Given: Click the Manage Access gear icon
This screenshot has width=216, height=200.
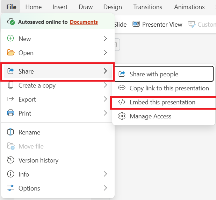Looking at the screenshot, I should (122, 116).
